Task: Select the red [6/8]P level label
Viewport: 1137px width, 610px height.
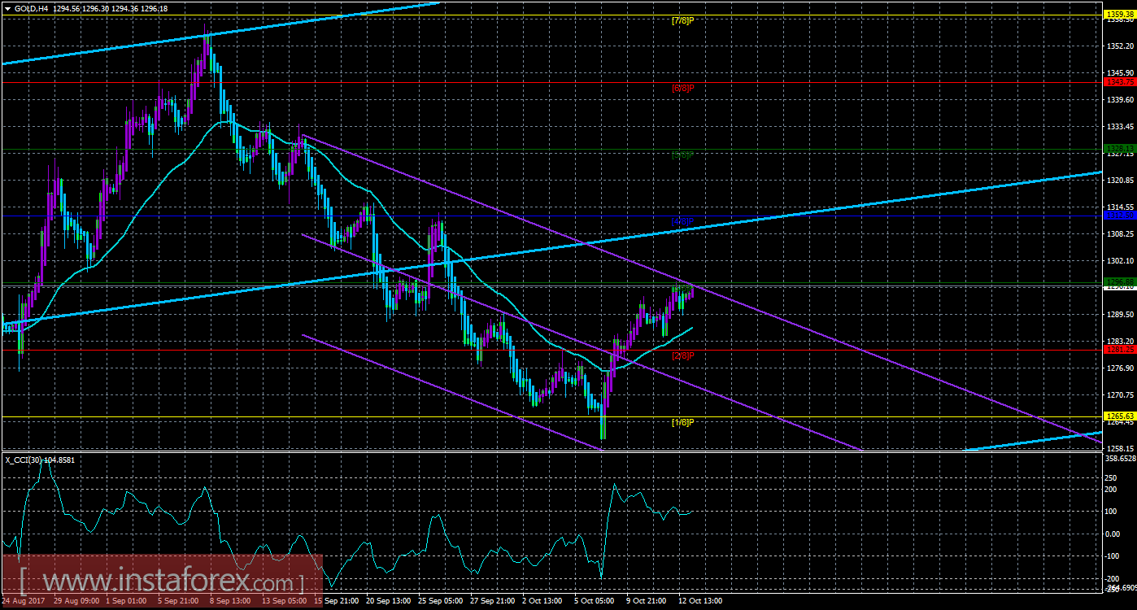Action: 682,87
